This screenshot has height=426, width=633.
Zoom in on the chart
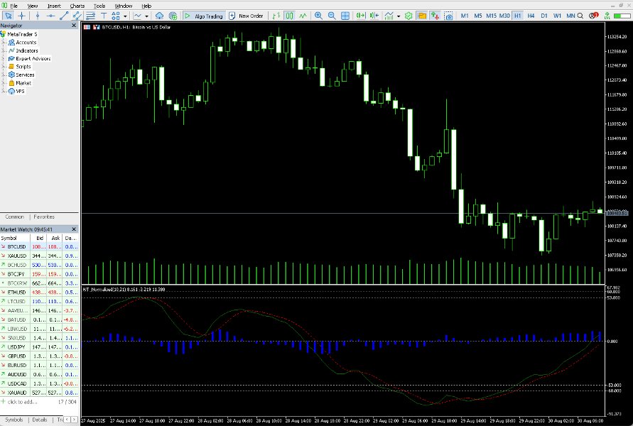pyautogui.click(x=318, y=16)
